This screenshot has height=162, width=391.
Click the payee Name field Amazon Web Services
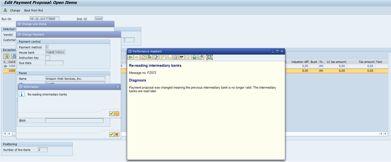click(75, 78)
